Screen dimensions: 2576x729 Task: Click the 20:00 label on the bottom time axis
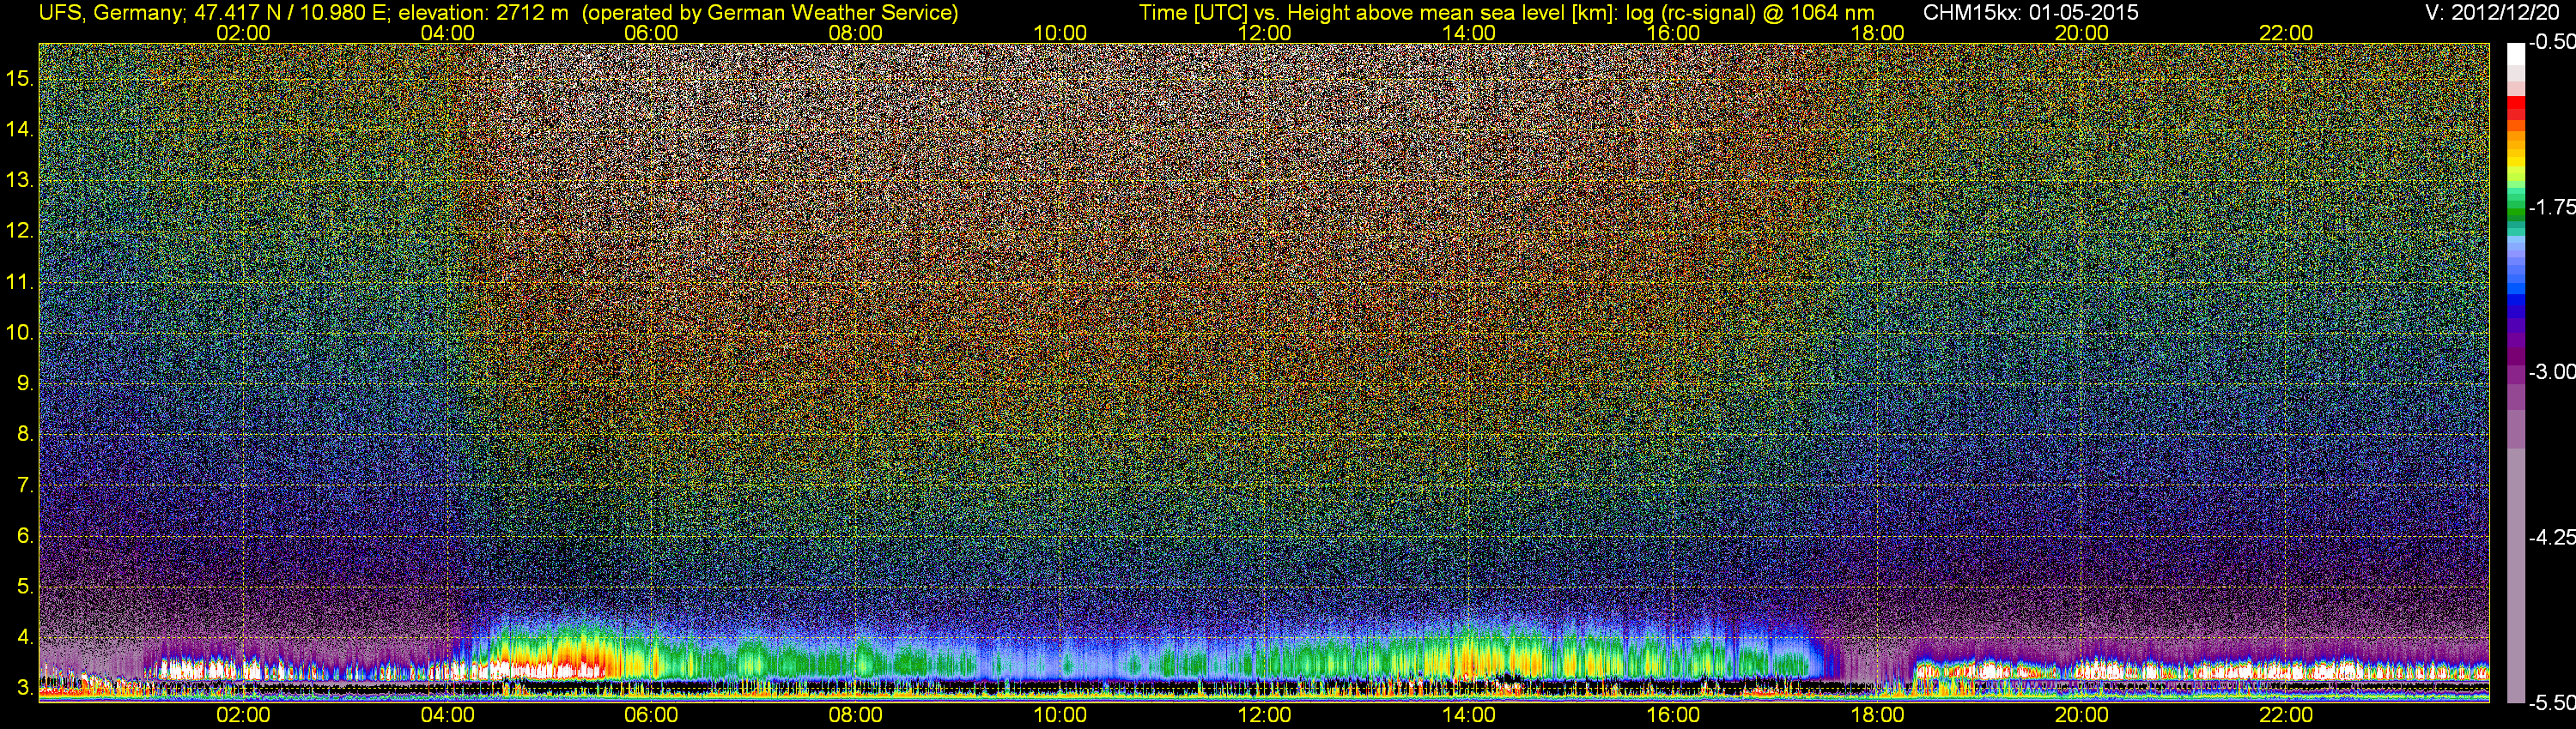[2082, 715]
